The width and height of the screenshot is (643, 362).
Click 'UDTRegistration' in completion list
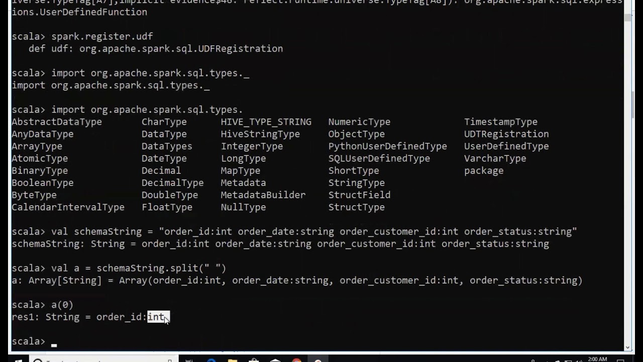506,134
